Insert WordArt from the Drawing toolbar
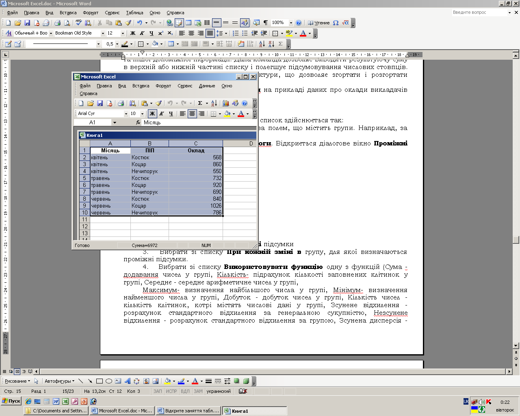Viewport: 520px width, 416px height. [127, 381]
